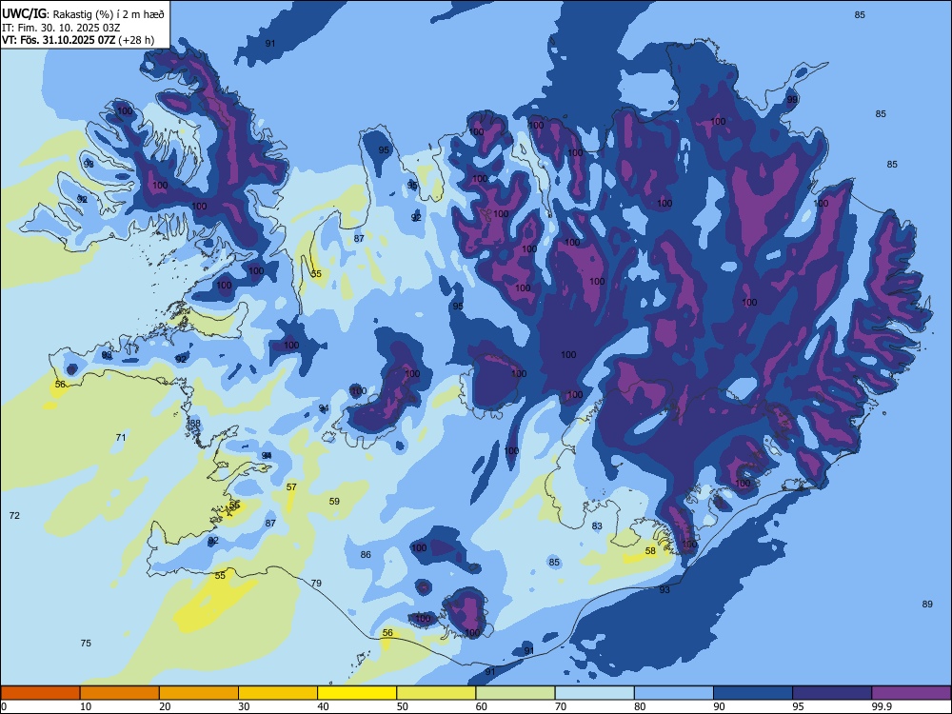Click the humidity value 75 on the map
The image size is (952, 714).
click(86, 643)
